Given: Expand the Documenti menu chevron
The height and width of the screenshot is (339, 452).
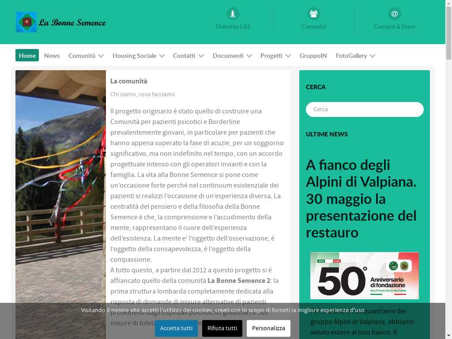Looking at the screenshot, I should pos(249,56).
